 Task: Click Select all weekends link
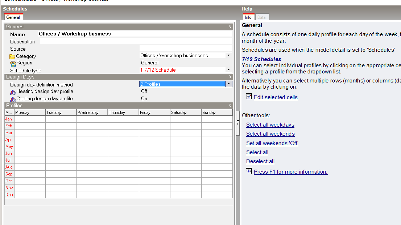(270, 134)
